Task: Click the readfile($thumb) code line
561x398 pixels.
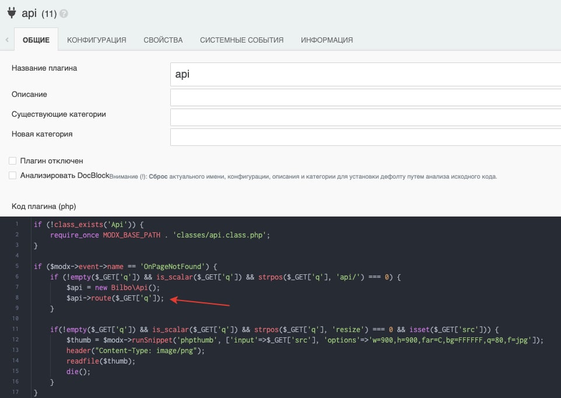Action: (x=101, y=361)
